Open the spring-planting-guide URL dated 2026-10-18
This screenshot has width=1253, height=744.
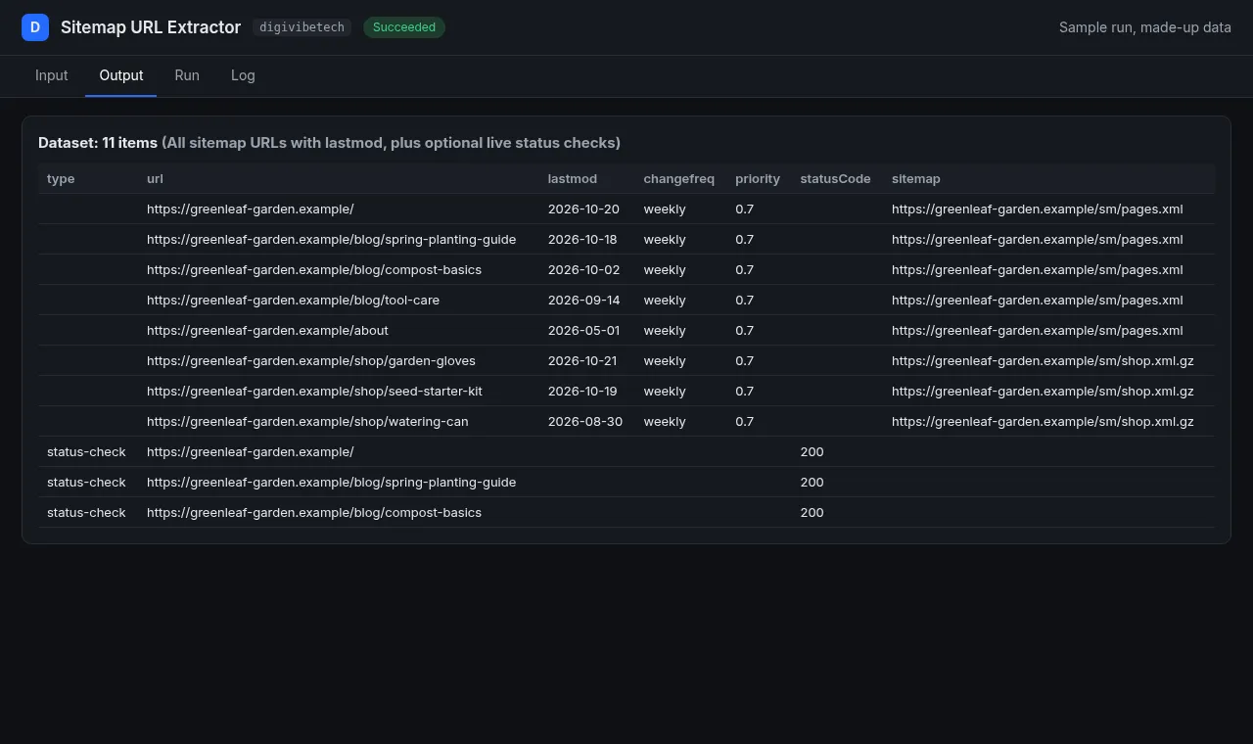pyautogui.click(x=331, y=239)
